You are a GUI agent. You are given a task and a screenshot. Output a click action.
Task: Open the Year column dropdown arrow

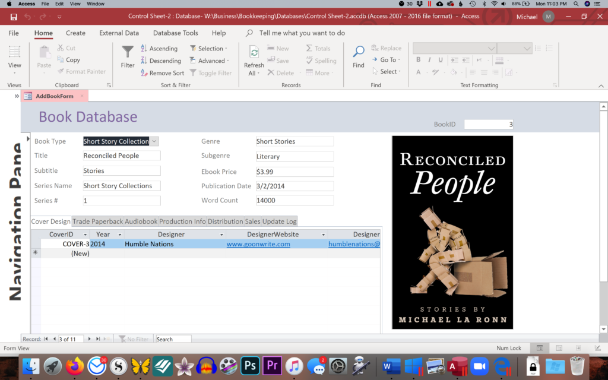pos(120,235)
